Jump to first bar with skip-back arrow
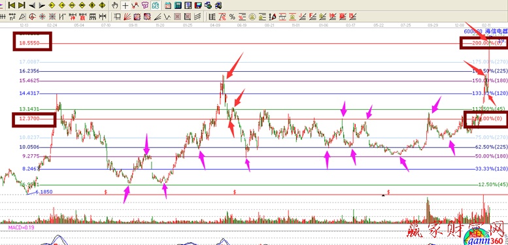The image size is (508, 245). tap(12, 5)
